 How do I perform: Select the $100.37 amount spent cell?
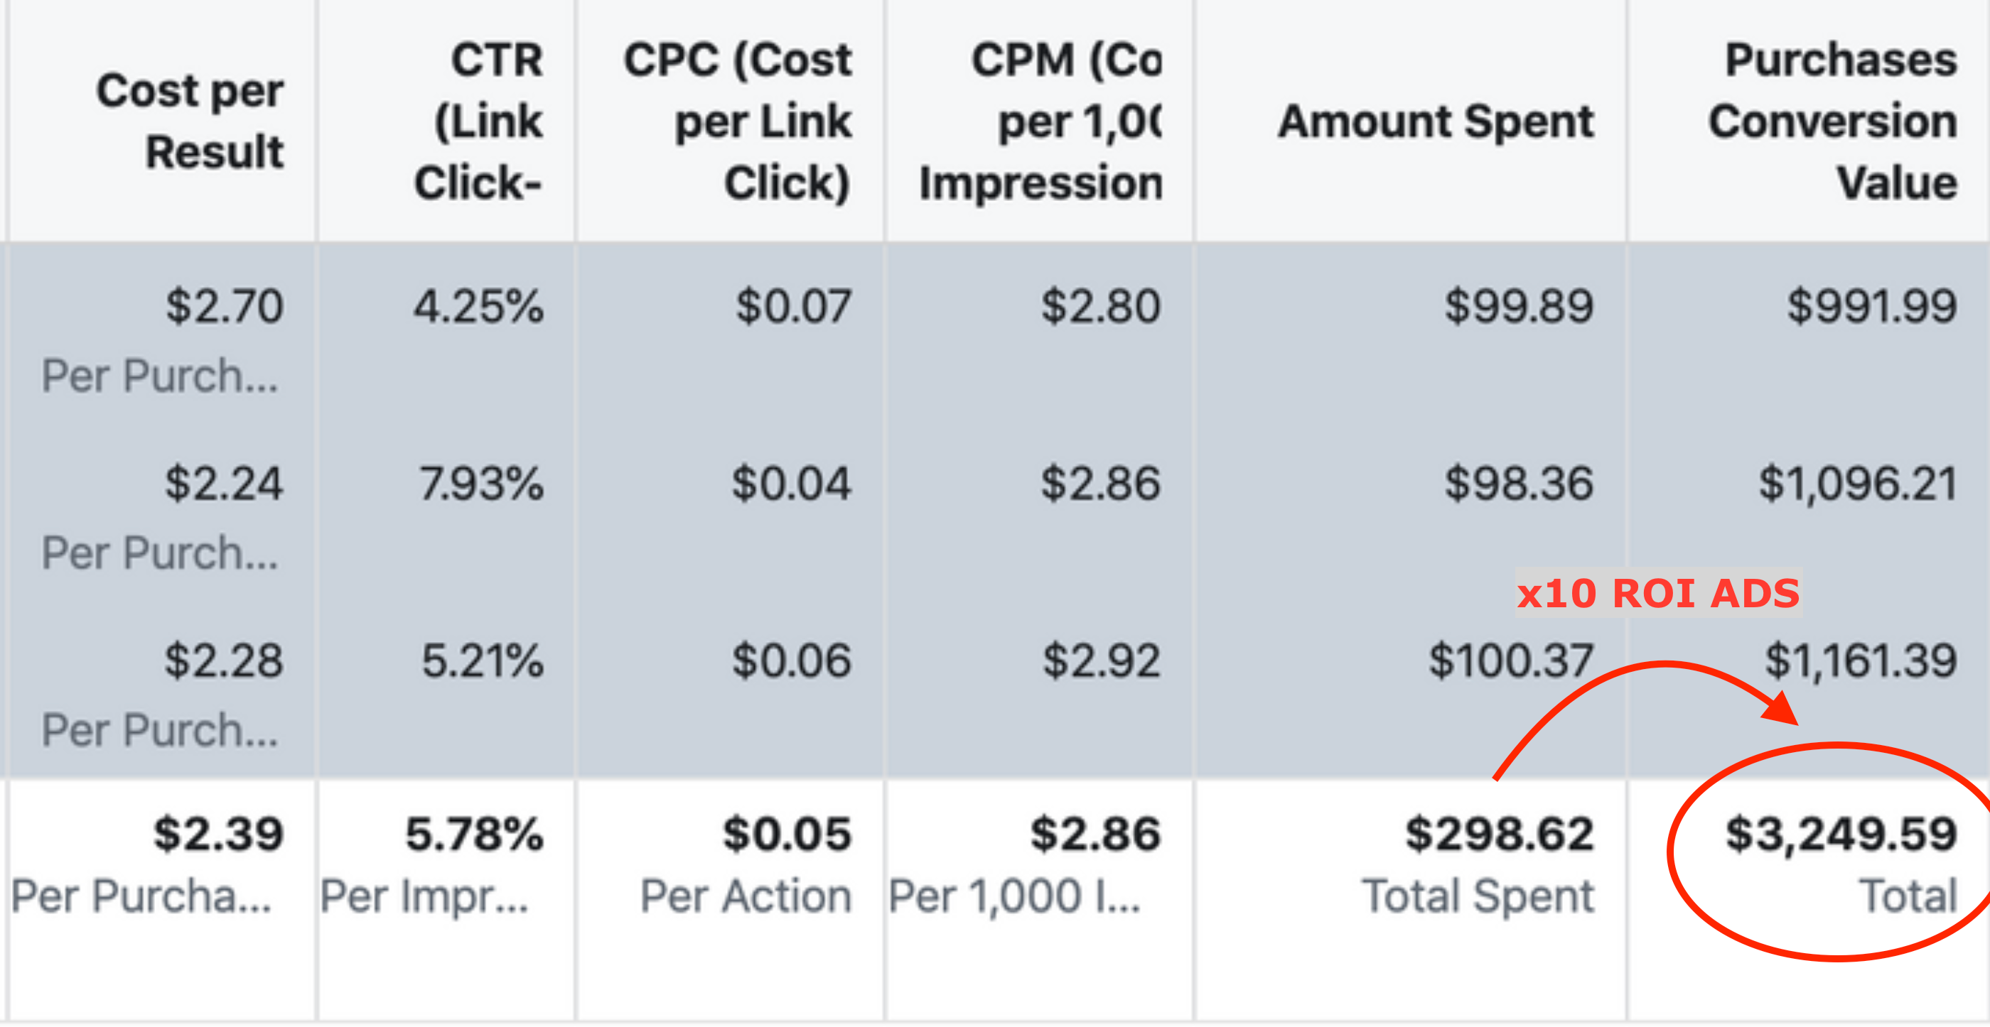coord(1511,661)
